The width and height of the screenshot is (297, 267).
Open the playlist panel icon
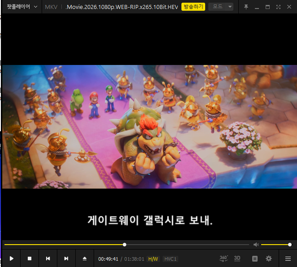(255, 258)
